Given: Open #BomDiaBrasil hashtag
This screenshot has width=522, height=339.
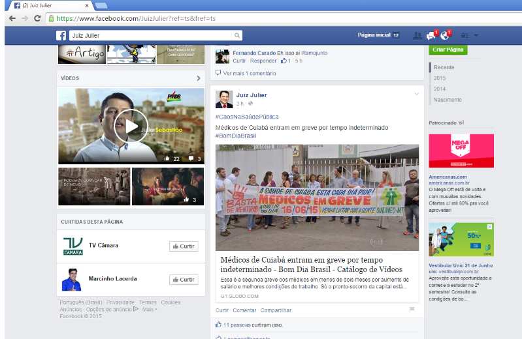Looking at the screenshot, I should (236, 136).
